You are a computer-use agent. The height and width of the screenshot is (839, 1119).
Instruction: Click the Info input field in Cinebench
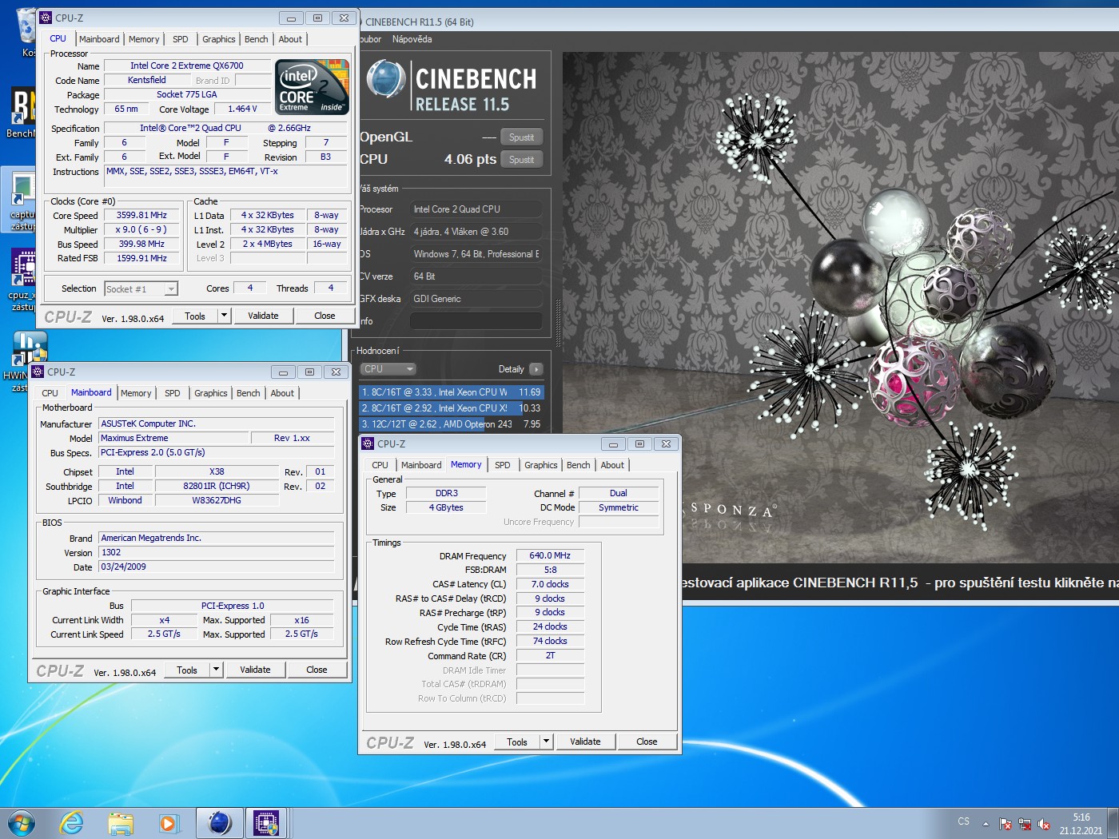476,321
